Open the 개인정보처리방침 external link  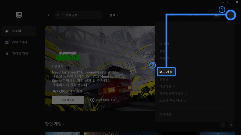coord(173,93)
